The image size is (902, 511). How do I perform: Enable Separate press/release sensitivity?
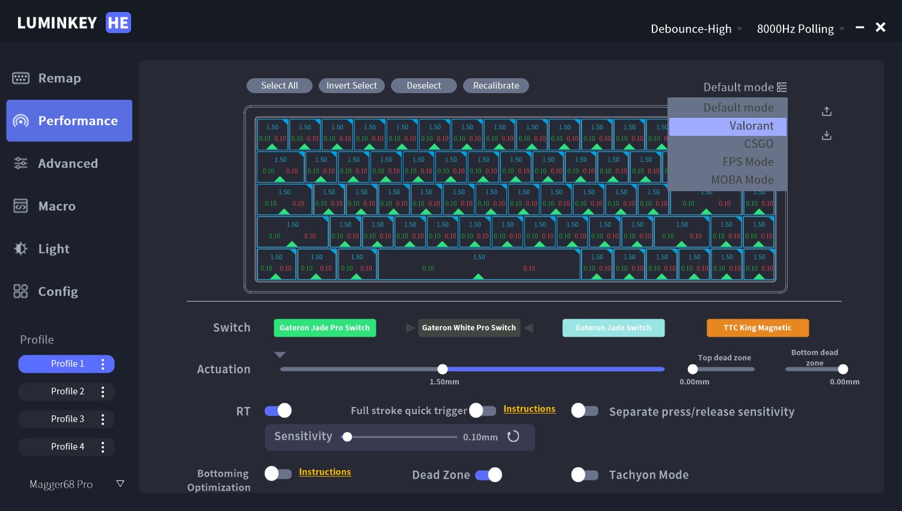click(x=584, y=411)
